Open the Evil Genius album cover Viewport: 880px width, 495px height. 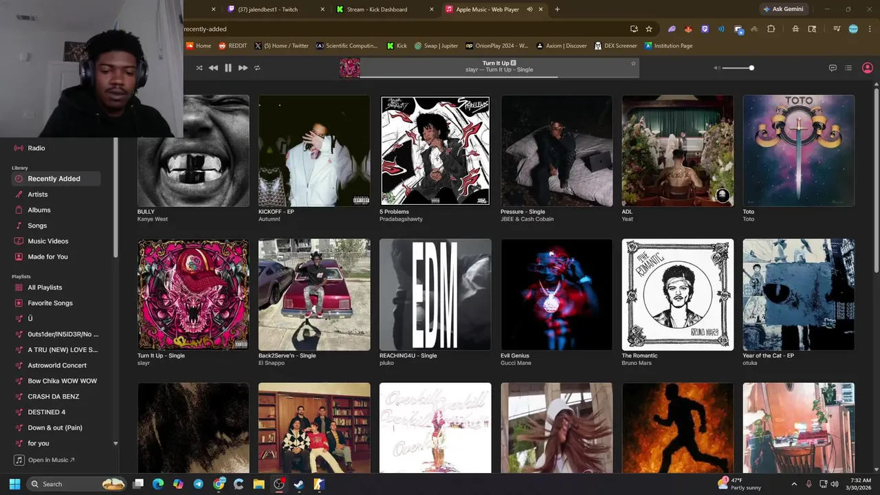tap(557, 294)
